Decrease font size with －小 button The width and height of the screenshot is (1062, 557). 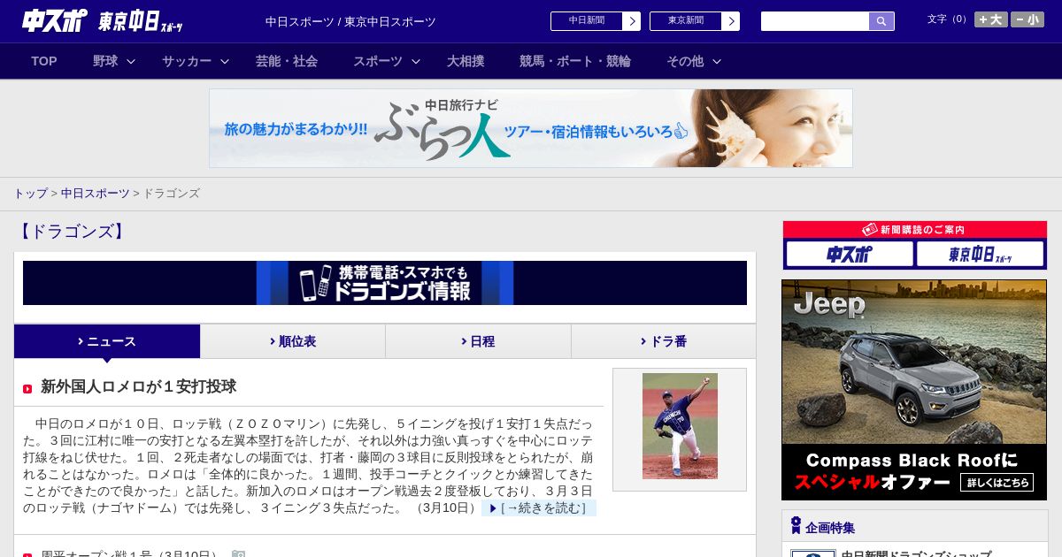tap(1027, 19)
